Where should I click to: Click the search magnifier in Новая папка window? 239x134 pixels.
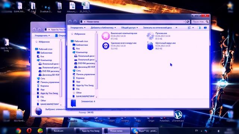[207, 22]
